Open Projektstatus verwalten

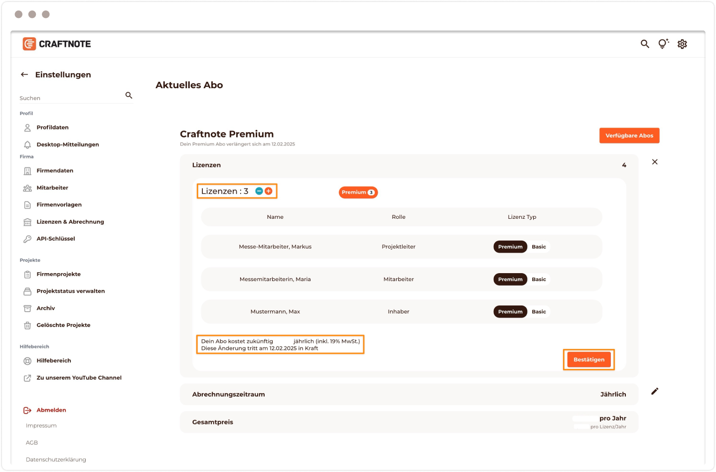[70, 291]
